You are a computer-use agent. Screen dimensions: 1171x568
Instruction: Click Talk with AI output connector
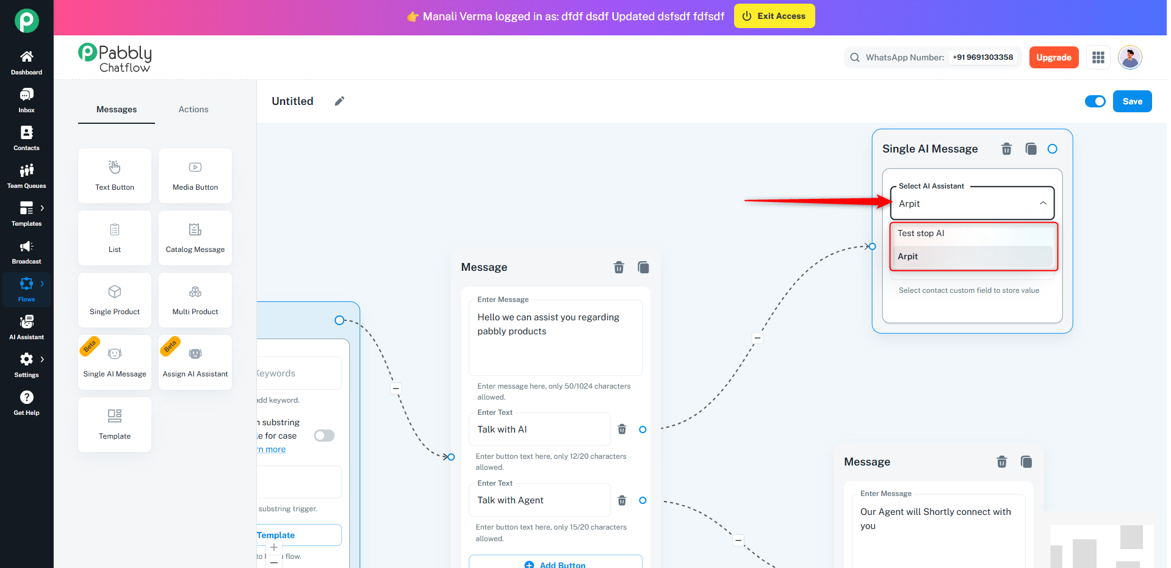[x=643, y=430]
